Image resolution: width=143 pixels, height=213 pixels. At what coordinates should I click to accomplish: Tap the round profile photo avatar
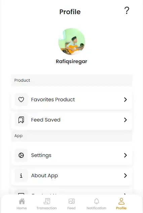coord(71,42)
